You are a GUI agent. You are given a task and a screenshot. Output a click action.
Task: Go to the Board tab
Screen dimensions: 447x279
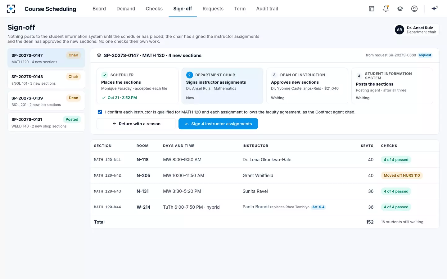(x=99, y=9)
